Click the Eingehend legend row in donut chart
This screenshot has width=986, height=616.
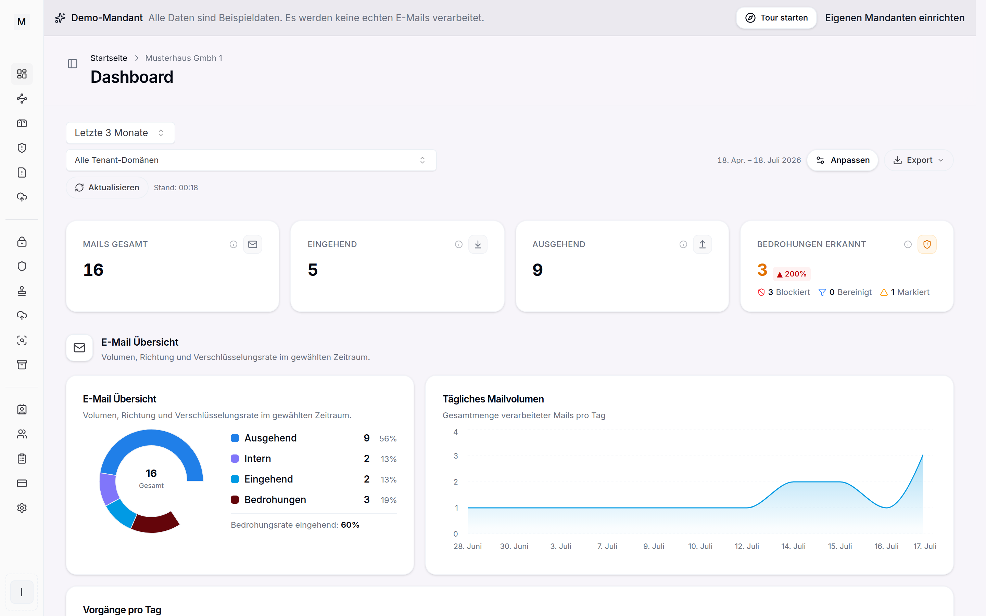coord(314,479)
